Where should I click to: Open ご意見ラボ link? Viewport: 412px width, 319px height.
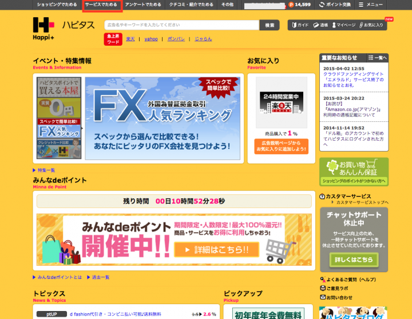coord(334,288)
